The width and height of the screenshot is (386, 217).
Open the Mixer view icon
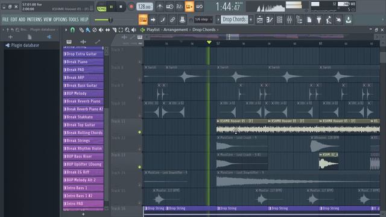pyautogui.click(x=289, y=20)
